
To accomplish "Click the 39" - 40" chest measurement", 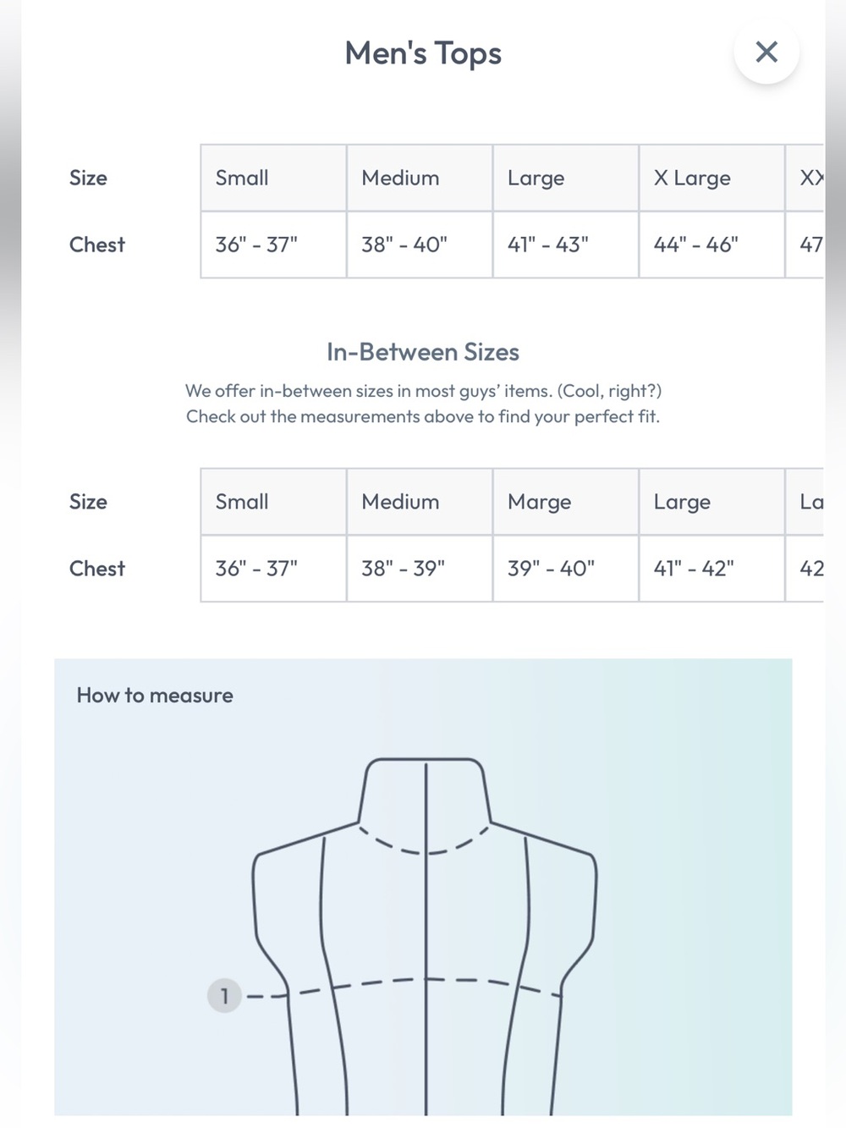I will click(x=566, y=569).
